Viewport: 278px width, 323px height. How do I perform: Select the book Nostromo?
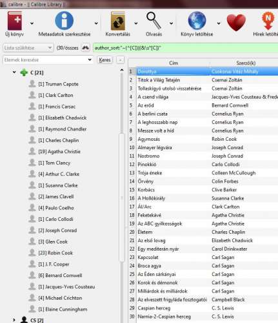point(148,156)
